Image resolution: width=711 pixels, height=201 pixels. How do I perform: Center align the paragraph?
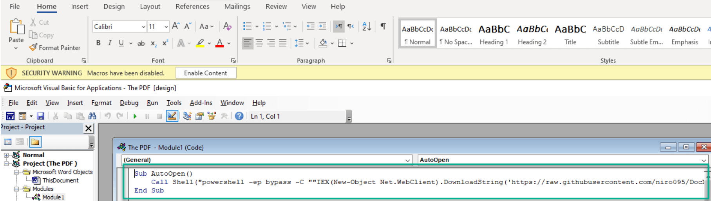coord(259,43)
